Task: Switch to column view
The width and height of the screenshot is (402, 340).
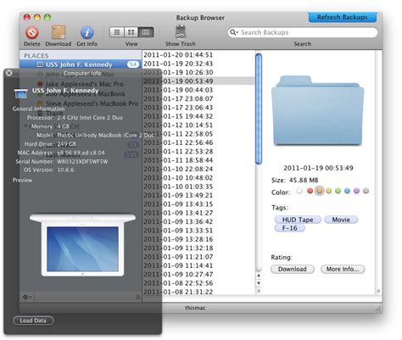Action: (146, 32)
